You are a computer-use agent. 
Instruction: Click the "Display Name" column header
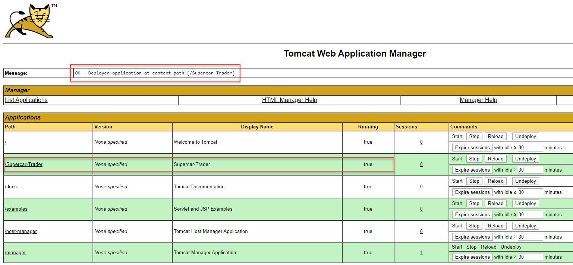pyautogui.click(x=257, y=127)
